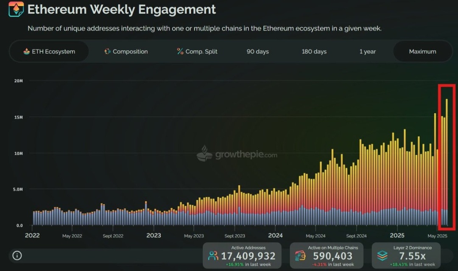Image resolution: width=458 pixels, height=271 pixels.
Task: Select the Maximum time range
Action: [422, 51]
